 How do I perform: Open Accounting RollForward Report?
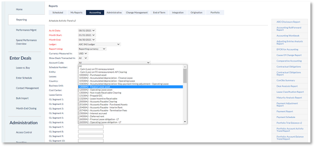289,29
